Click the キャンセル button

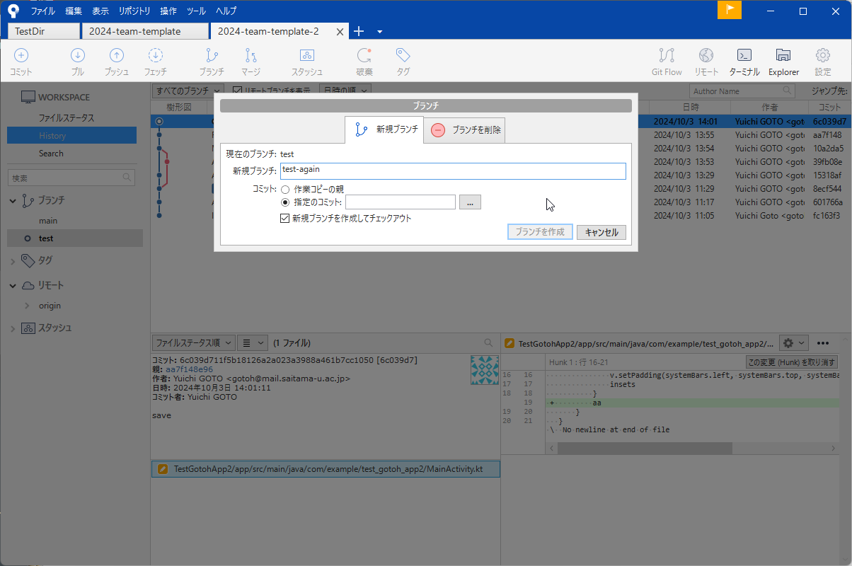601,232
